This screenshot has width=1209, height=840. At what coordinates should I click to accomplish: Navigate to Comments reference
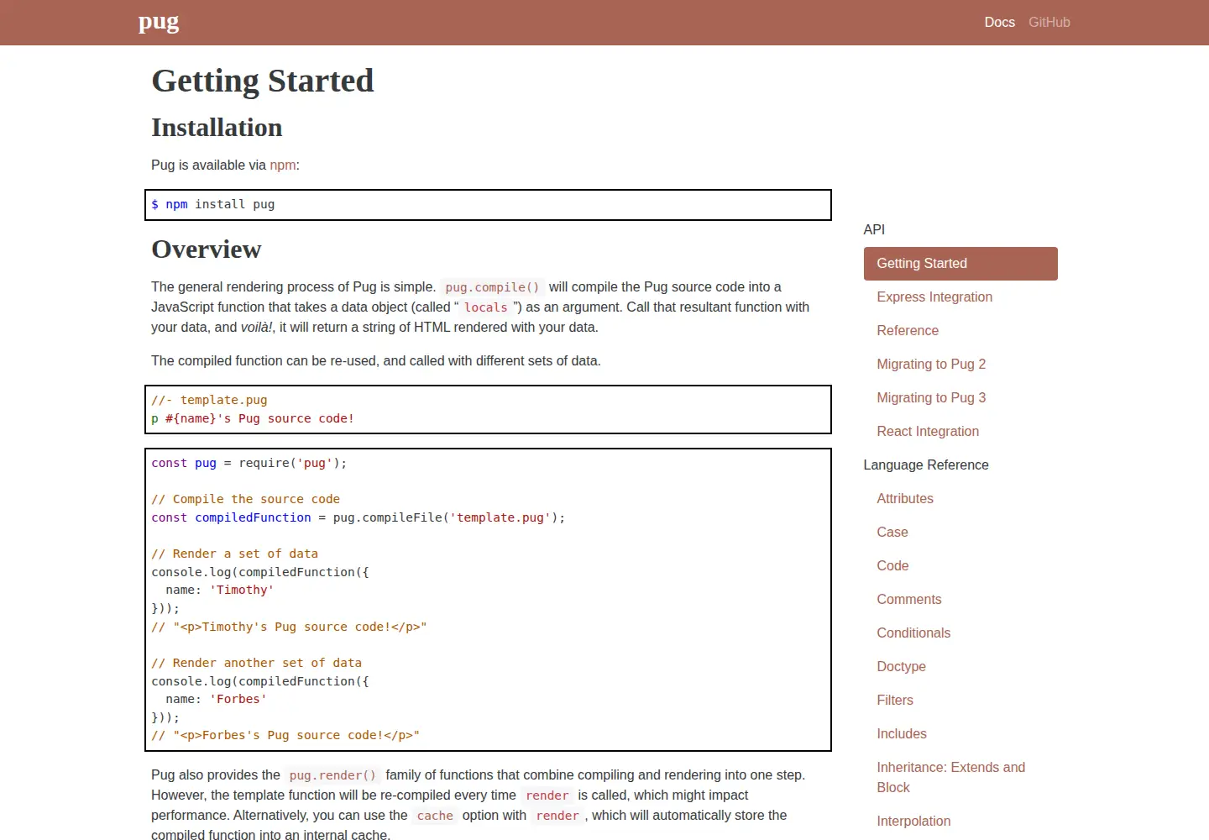[x=909, y=600]
